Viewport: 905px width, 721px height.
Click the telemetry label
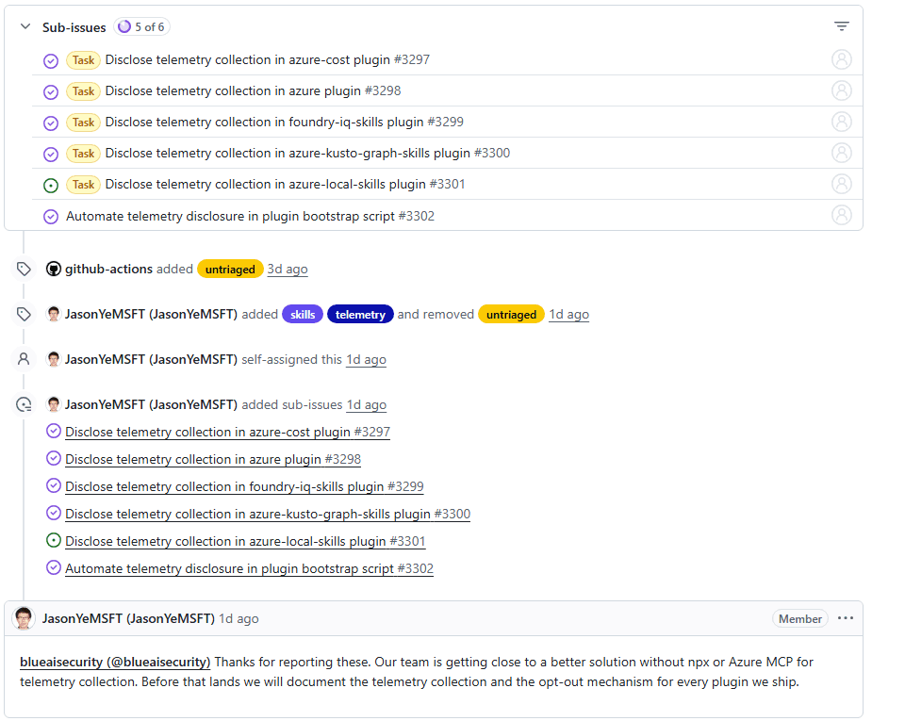[360, 315]
